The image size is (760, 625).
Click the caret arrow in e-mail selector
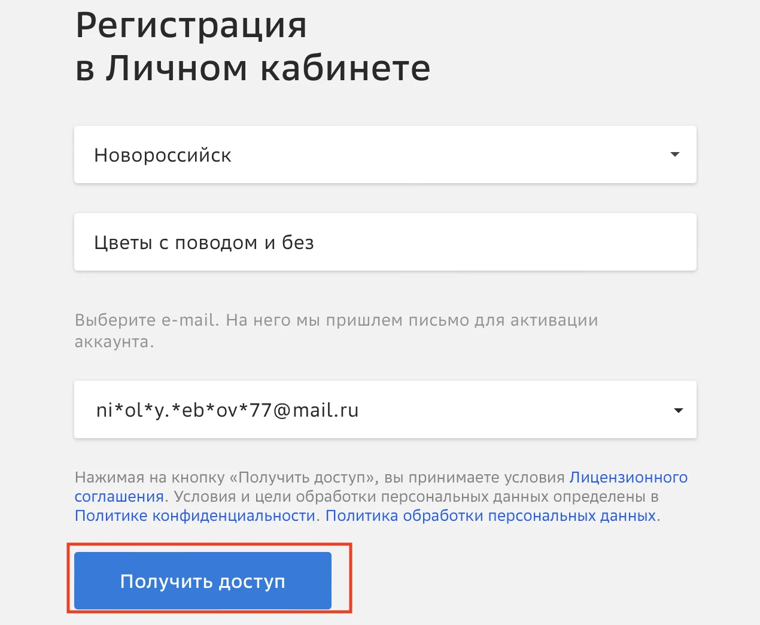click(x=678, y=410)
